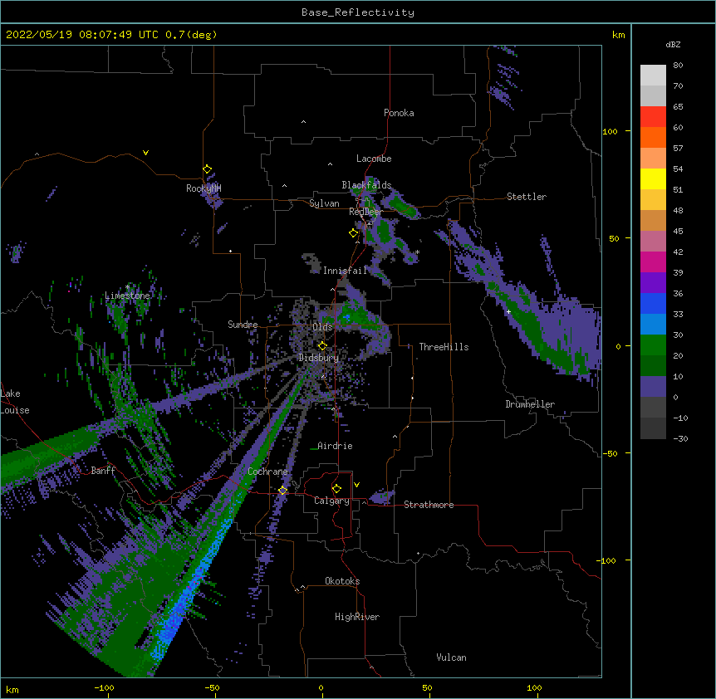Click the dBZ legend heading
This screenshot has width=716, height=699.
point(673,45)
